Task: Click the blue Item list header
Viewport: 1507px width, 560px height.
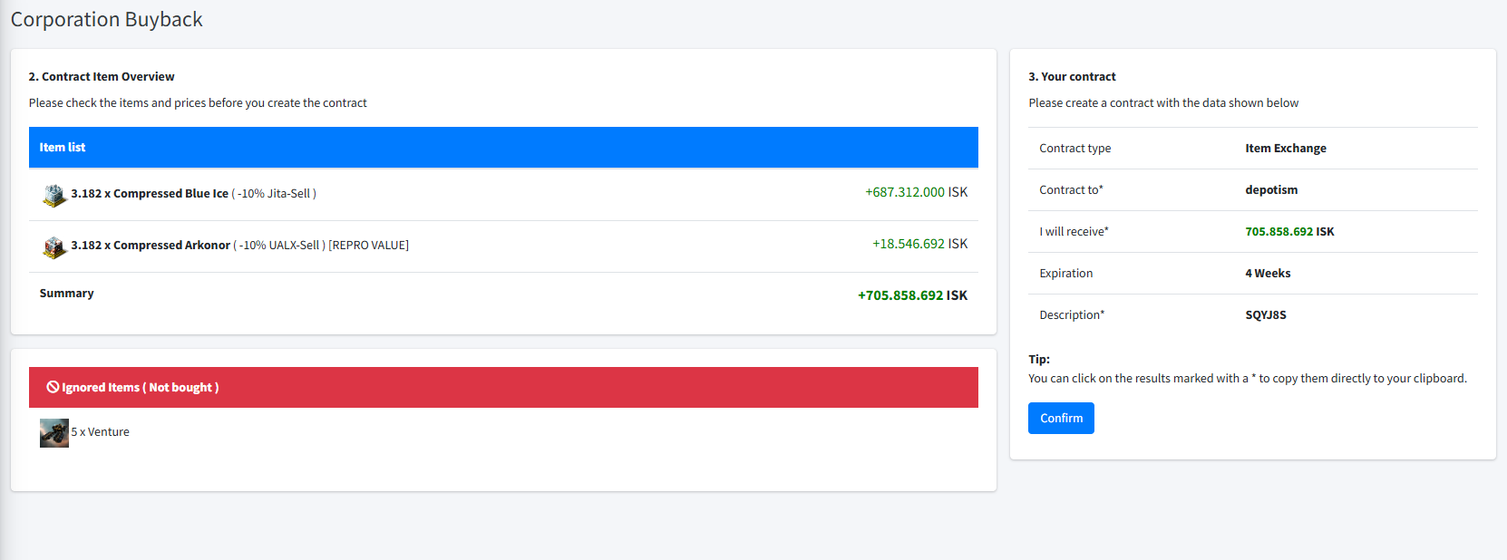Action: [503, 148]
